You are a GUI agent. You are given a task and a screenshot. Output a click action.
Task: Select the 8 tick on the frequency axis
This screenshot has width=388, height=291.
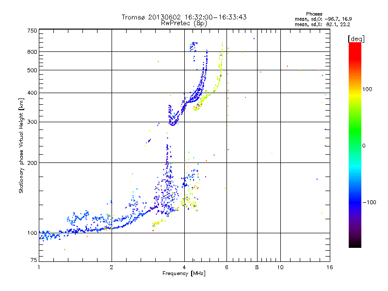click(x=257, y=267)
